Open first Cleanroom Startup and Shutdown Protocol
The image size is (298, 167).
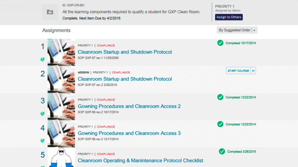125,52
